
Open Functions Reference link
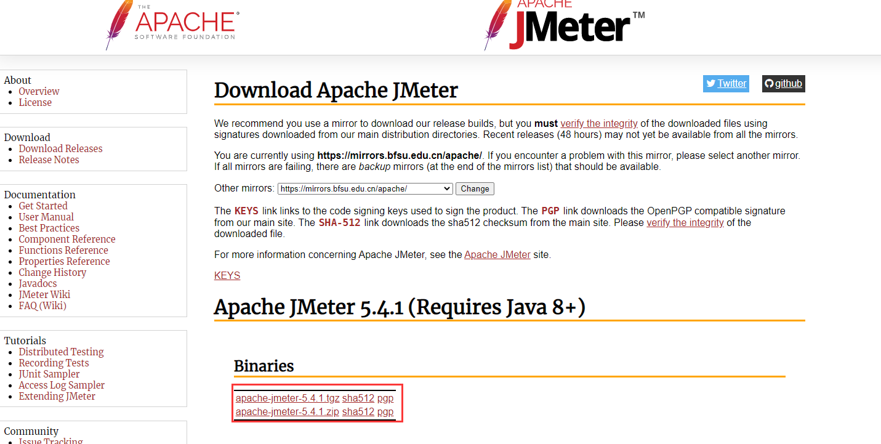(x=63, y=250)
